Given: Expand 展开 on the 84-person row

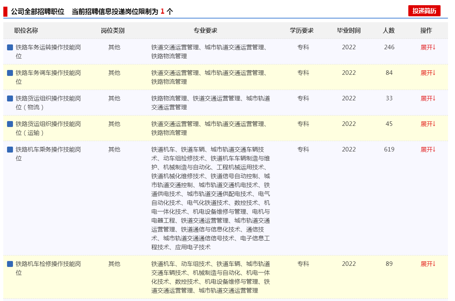Looking at the screenshot, I should 428,73.
